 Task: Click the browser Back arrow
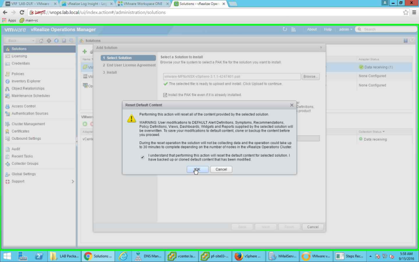coord(5,13)
